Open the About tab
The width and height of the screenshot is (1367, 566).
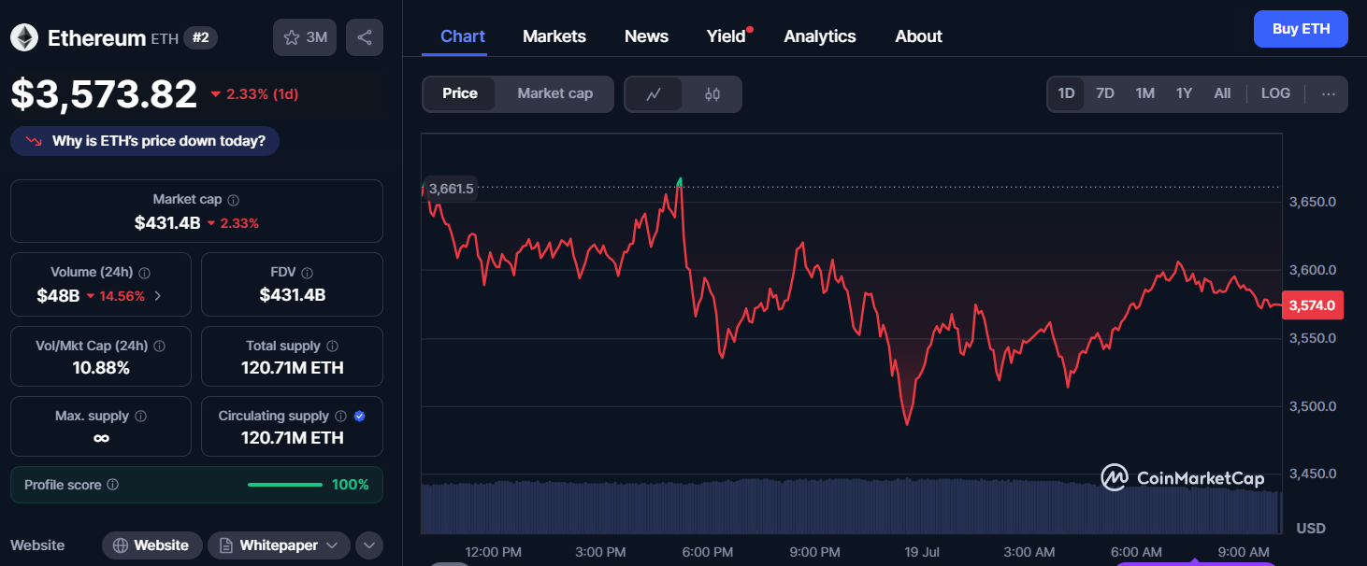(918, 36)
